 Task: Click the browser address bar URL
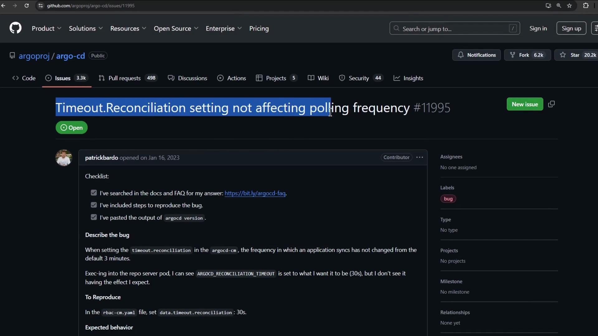pyautogui.click(x=91, y=6)
